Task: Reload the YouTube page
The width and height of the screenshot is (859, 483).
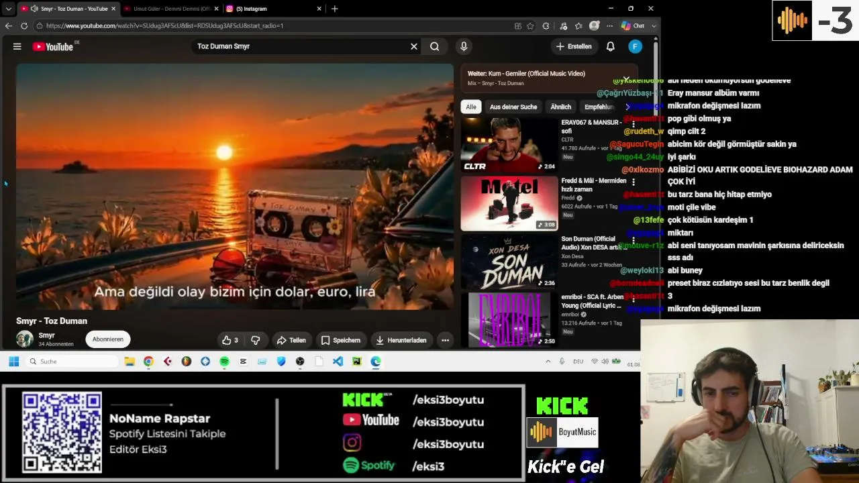Action: (24, 25)
